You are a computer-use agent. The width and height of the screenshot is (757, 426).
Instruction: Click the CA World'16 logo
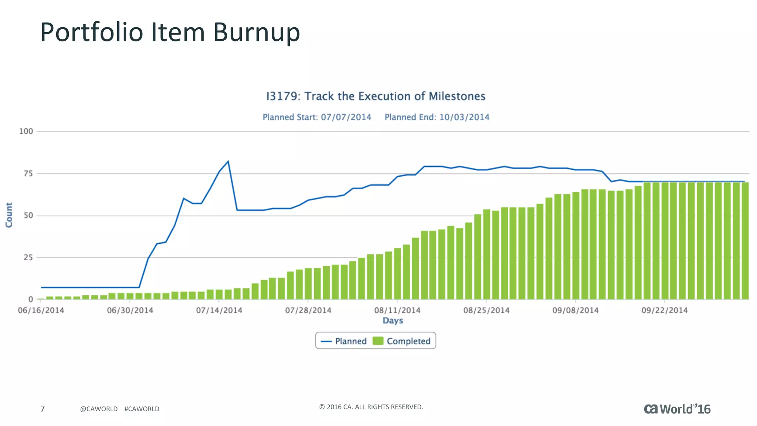(x=677, y=409)
